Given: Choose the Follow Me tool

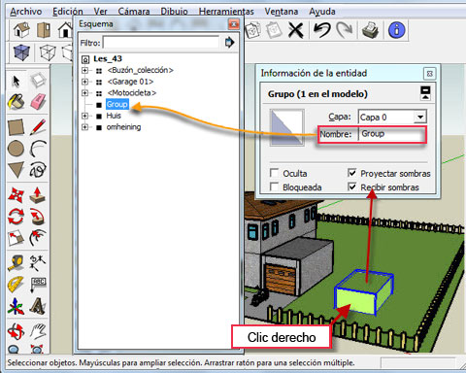Looking at the screenshot, I should [x=38, y=217].
